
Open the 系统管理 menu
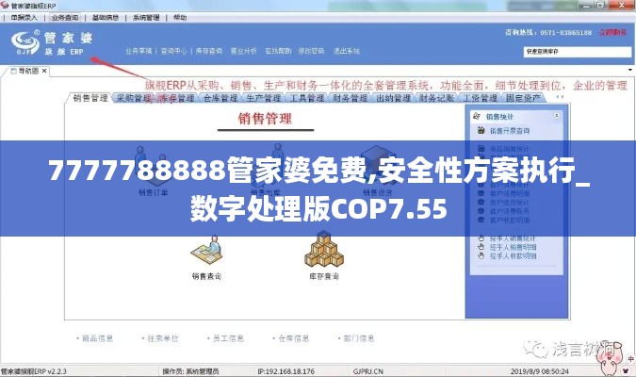(146, 18)
